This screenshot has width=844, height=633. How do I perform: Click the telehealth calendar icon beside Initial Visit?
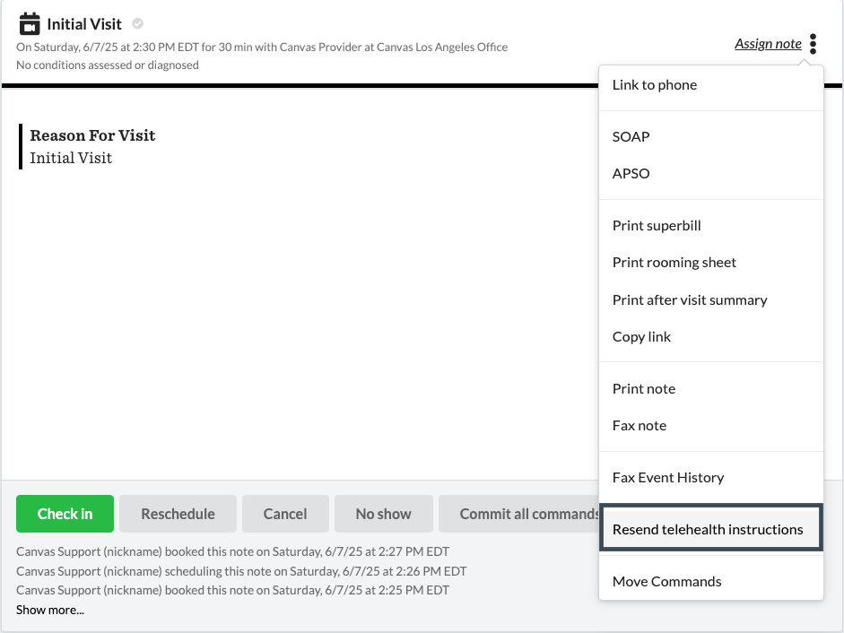pos(30,23)
